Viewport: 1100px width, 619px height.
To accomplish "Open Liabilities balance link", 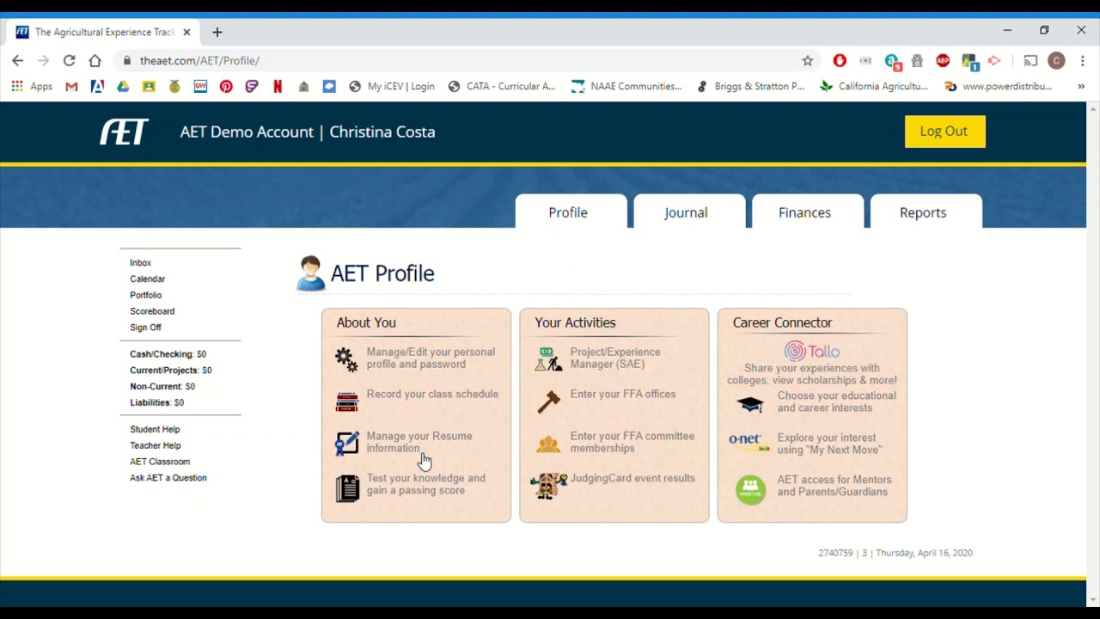I will 156,402.
